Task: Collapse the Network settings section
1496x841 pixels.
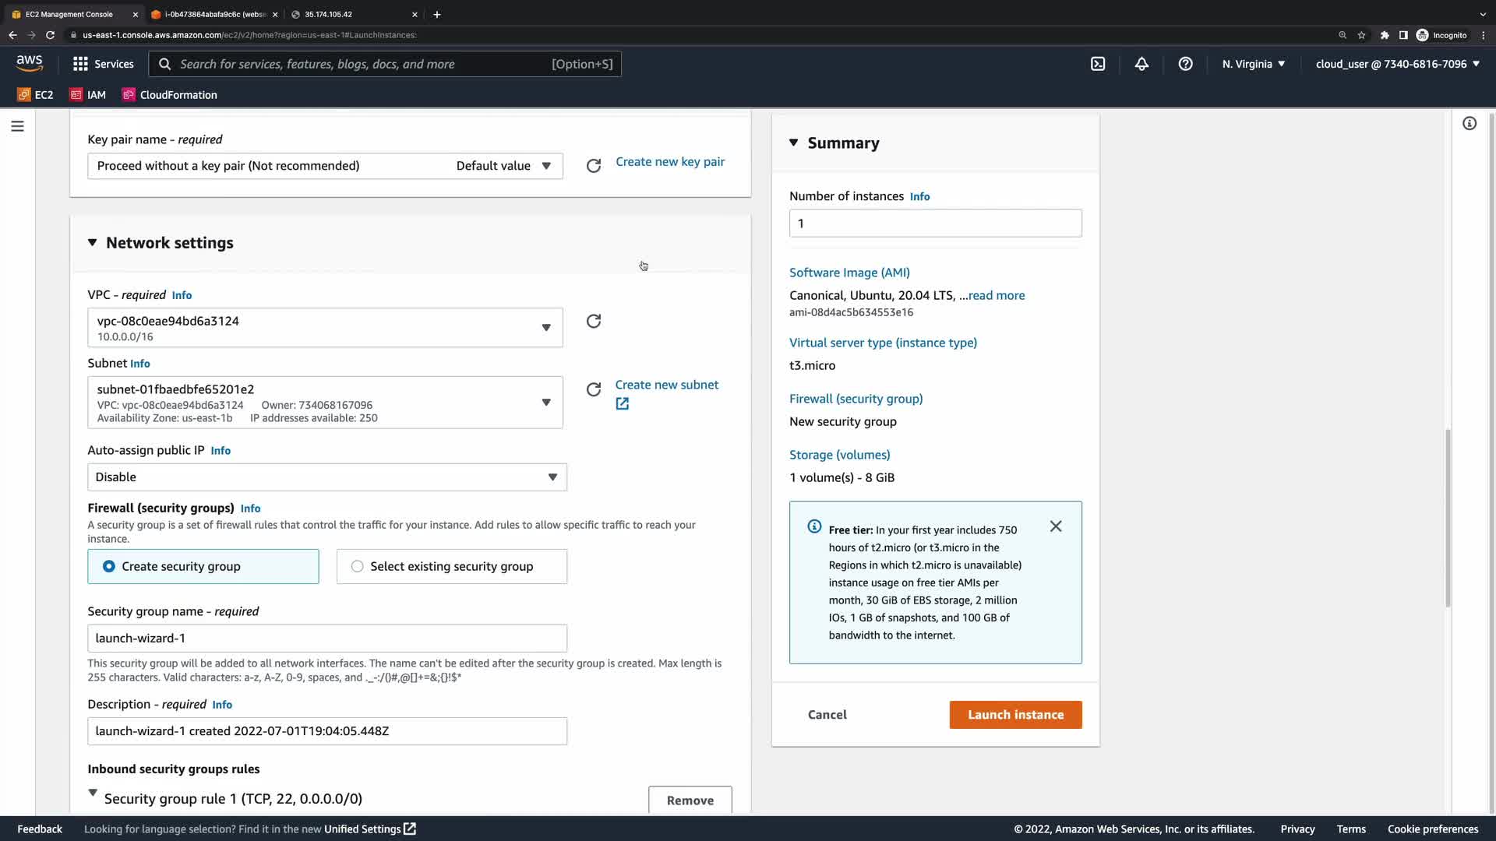Action: [x=93, y=242]
